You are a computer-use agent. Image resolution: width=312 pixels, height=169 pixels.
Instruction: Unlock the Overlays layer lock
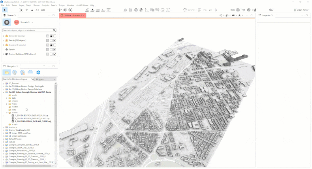tap(51, 45)
